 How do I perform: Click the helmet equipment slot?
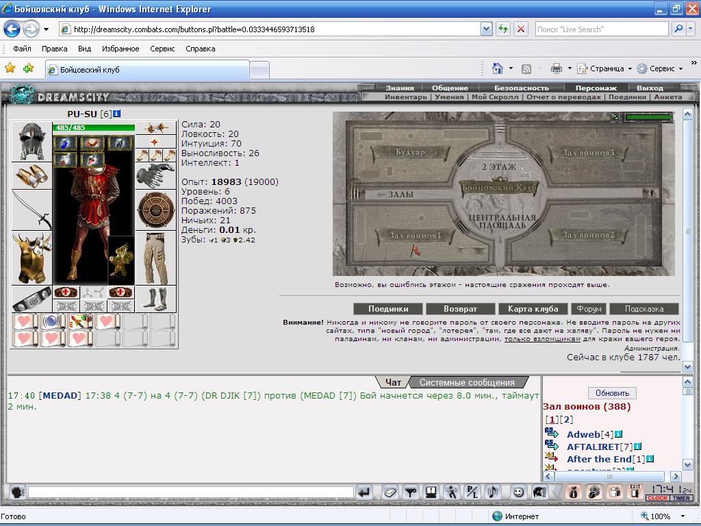point(31,142)
